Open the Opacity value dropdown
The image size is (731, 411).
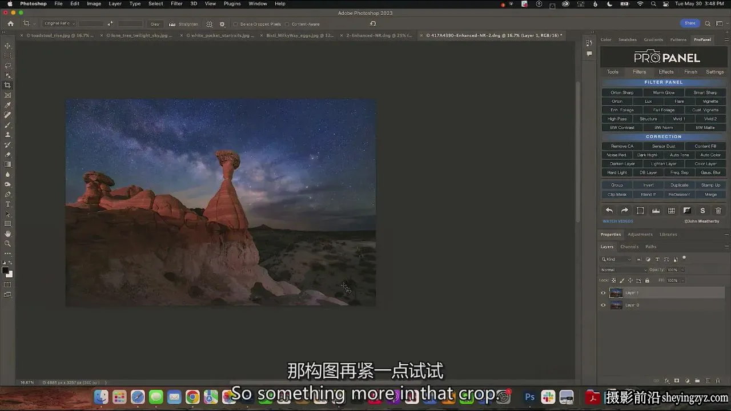tap(682, 269)
